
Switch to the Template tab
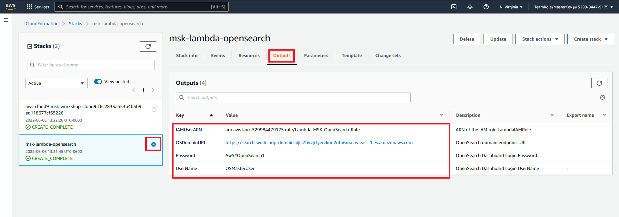(x=352, y=55)
